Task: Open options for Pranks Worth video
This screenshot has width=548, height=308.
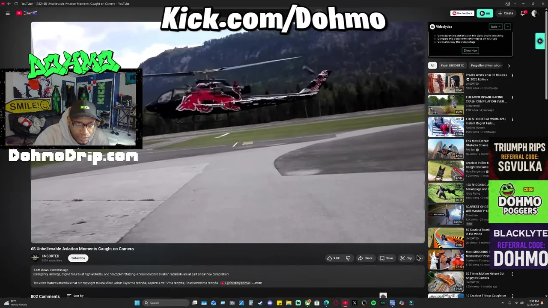Action: [x=512, y=75]
